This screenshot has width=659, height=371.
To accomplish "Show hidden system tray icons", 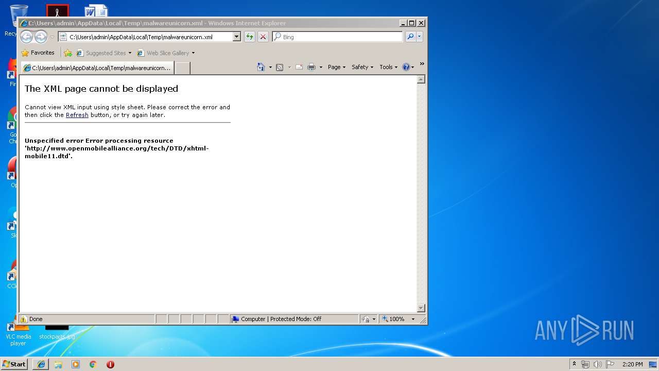I will (575, 364).
